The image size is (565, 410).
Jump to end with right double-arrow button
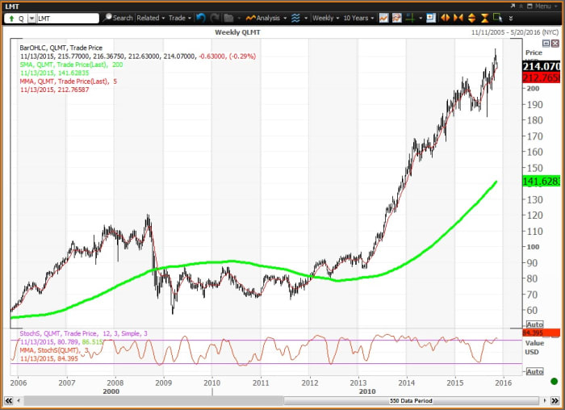click(555, 400)
